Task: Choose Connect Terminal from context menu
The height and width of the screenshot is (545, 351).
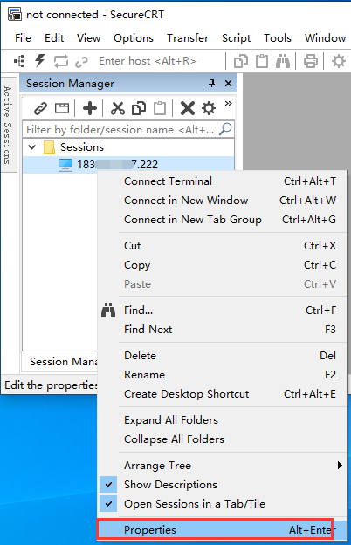Action: [222, 181]
